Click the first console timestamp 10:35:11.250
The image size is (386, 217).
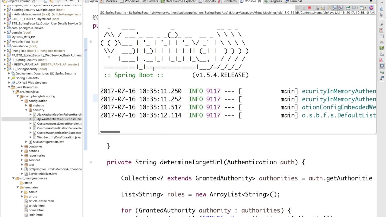[x=160, y=91]
